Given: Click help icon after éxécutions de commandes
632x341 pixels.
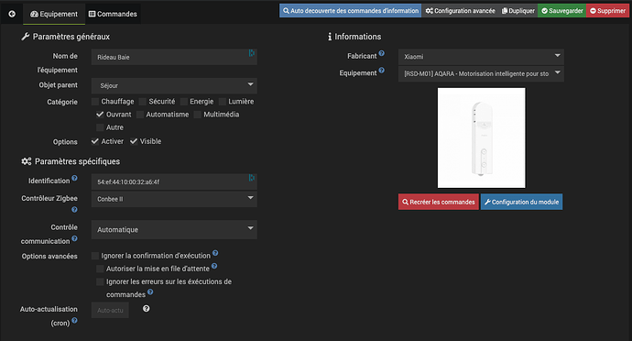Looking at the screenshot, I should pos(150,291).
